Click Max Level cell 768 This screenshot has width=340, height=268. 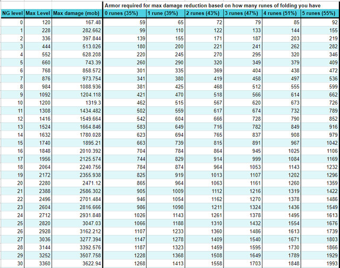coord(38,71)
